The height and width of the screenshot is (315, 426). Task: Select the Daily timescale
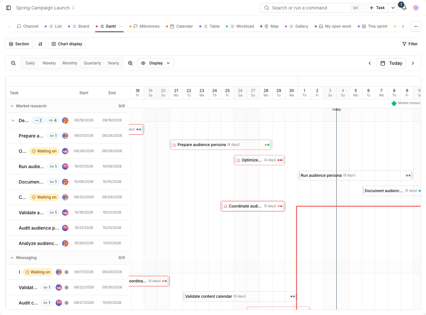(30, 63)
